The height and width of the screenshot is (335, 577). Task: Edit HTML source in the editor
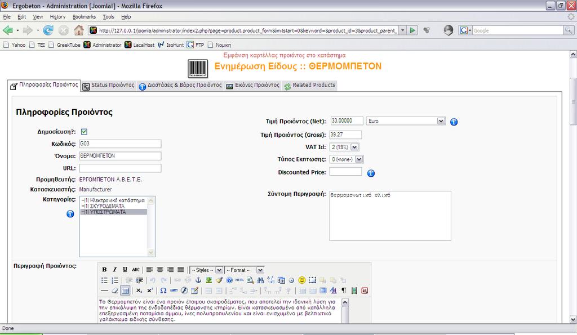[239, 280]
